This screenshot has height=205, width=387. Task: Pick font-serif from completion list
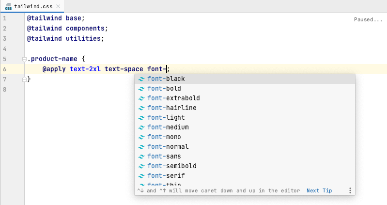pos(245,175)
